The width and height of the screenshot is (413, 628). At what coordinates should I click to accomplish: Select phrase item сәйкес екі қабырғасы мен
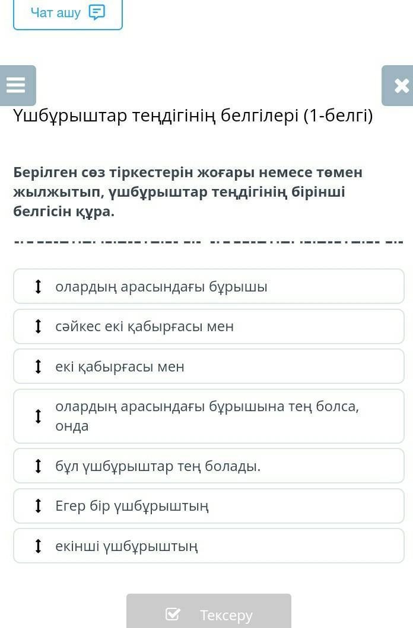209,326
